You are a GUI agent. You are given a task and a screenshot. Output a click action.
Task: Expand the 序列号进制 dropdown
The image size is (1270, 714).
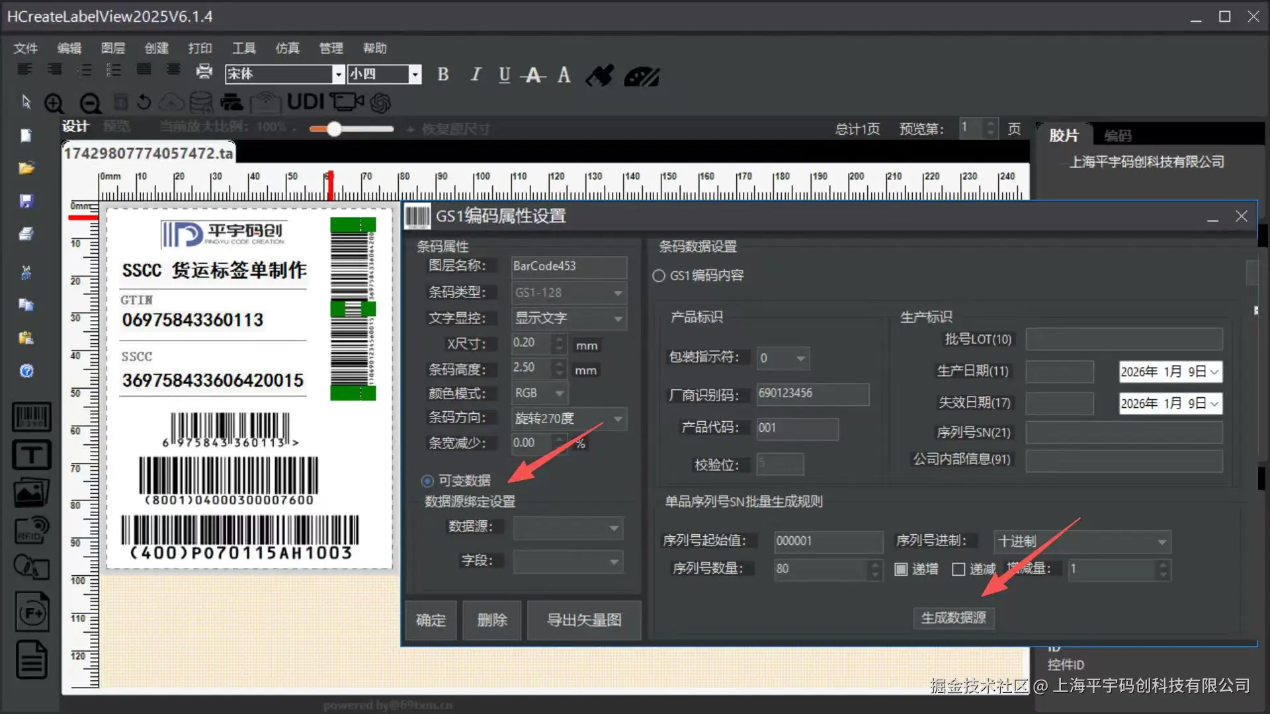tap(1162, 541)
